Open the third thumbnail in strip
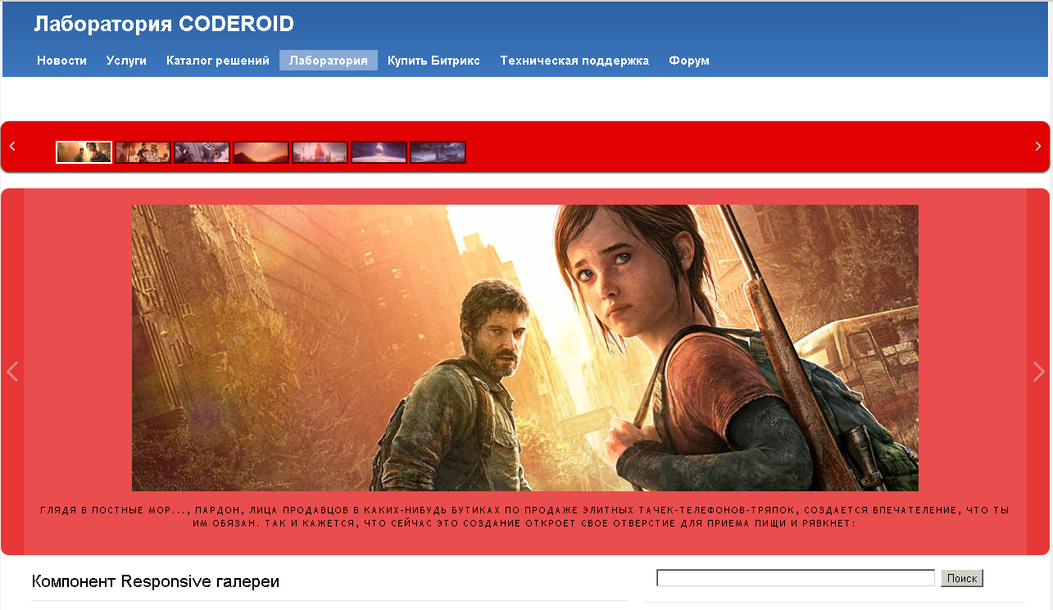The width and height of the screenshot is (1053, 610). pyautogui.click(x=202, y=152)
